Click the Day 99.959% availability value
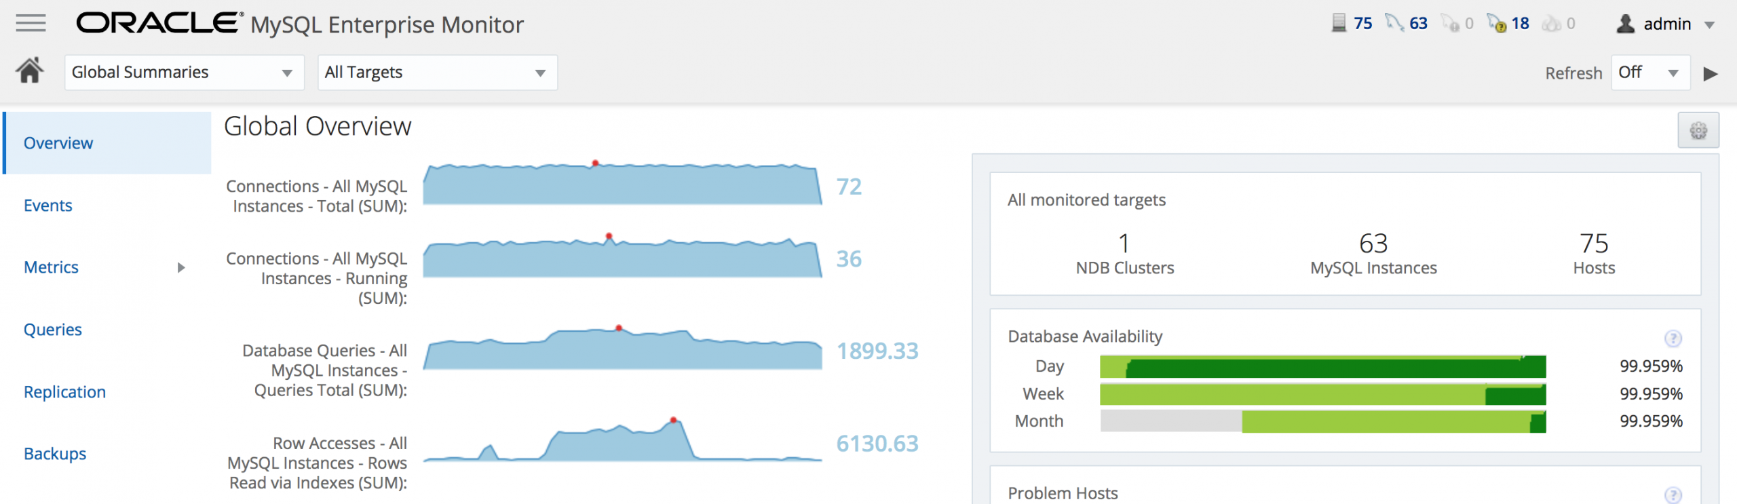 [x=1651, y=366]
